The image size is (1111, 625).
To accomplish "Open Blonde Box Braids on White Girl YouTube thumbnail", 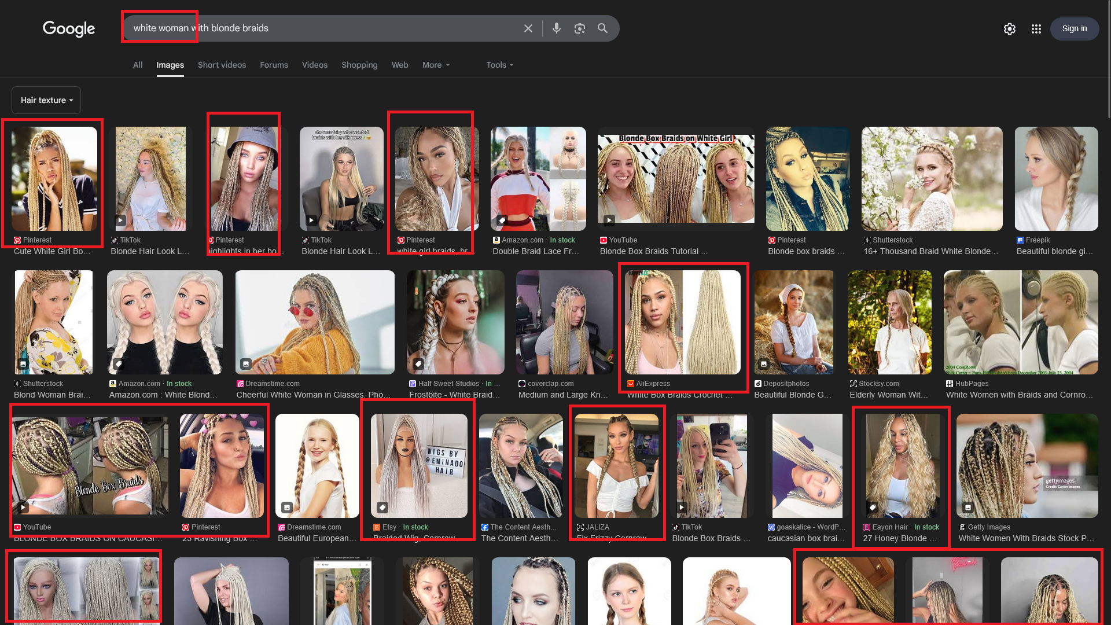I will click(676, 179).
